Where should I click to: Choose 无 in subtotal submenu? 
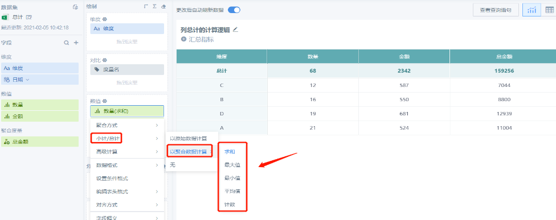pyautogui.click(x=192, y=165)
